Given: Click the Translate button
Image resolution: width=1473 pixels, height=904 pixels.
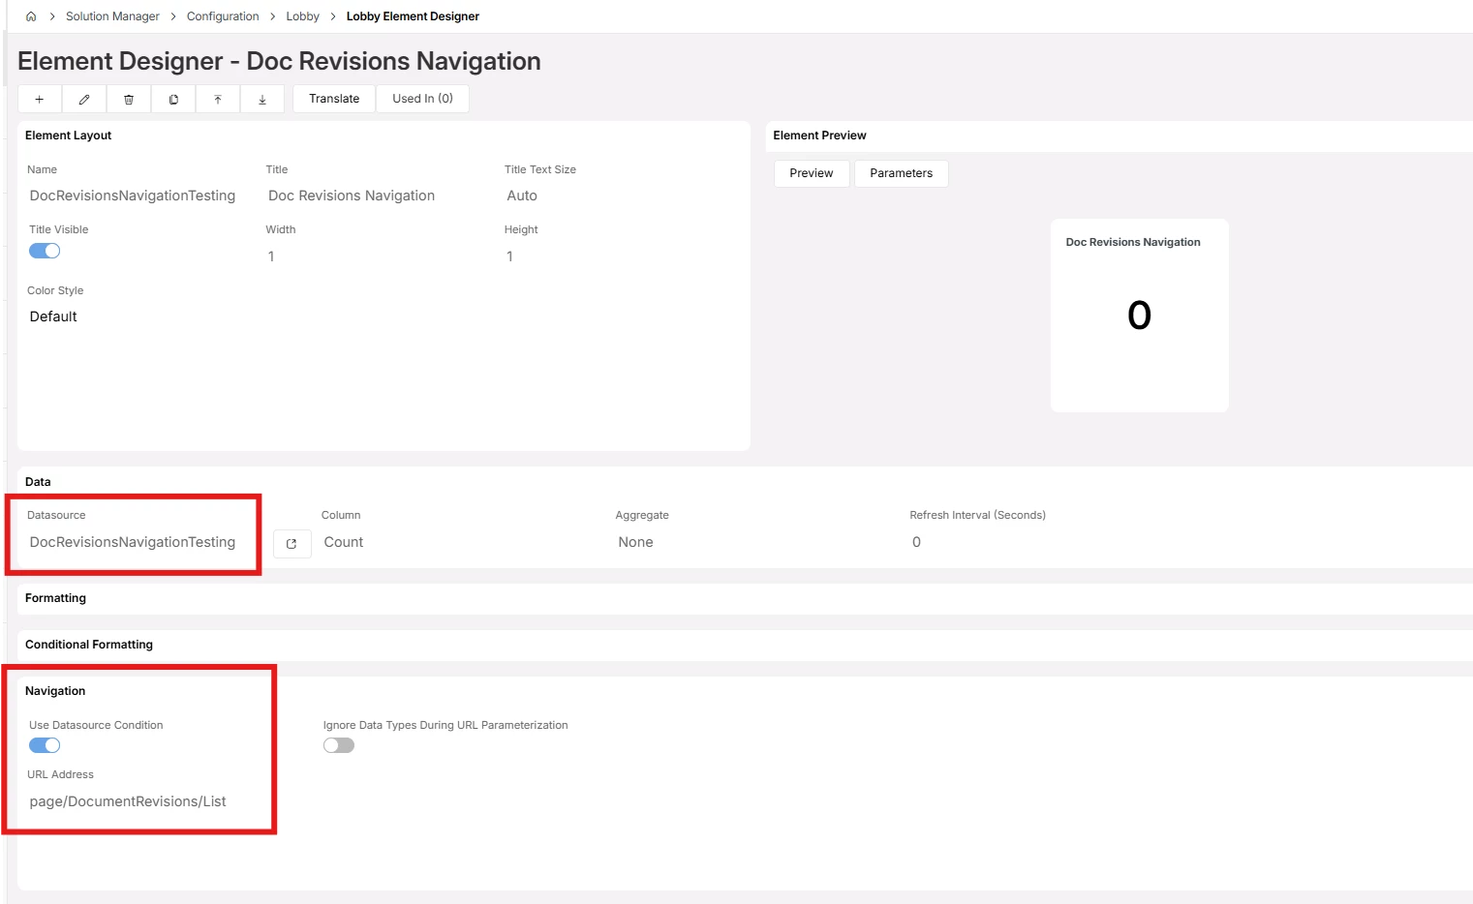Looking at the screenshot, I should point(334,99).
